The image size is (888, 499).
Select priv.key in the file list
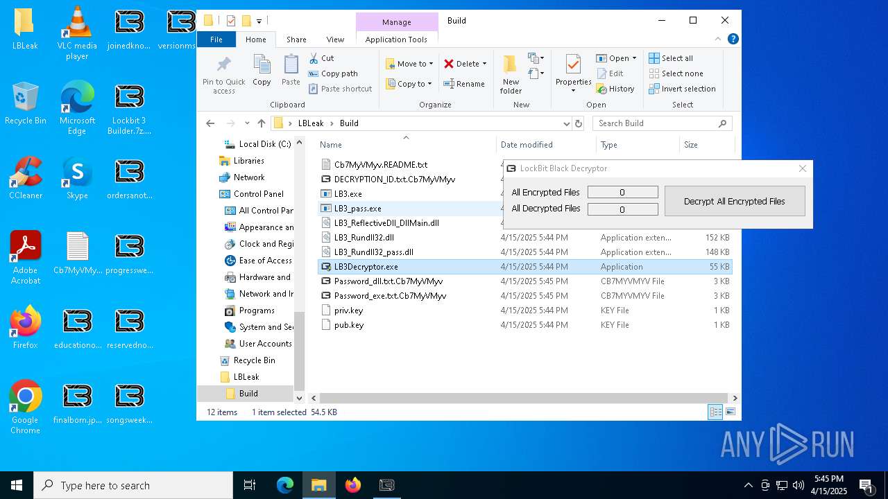point(348,310)
